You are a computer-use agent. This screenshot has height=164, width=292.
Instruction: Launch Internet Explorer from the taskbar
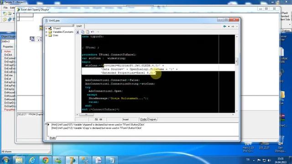(x=32, y=160)
